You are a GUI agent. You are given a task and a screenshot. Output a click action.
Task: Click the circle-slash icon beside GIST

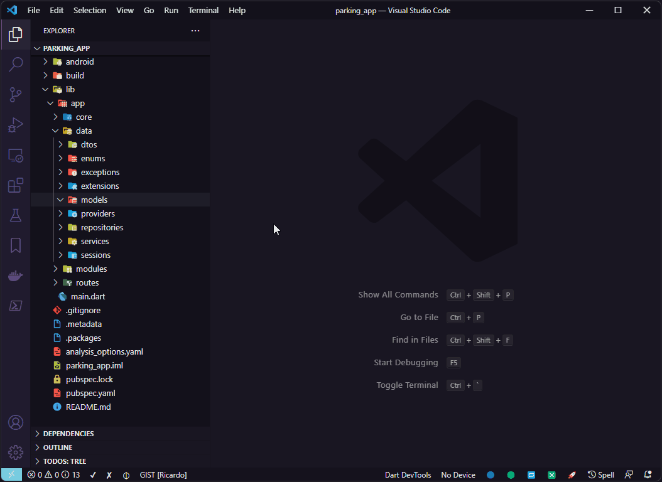tap(126, 475)
